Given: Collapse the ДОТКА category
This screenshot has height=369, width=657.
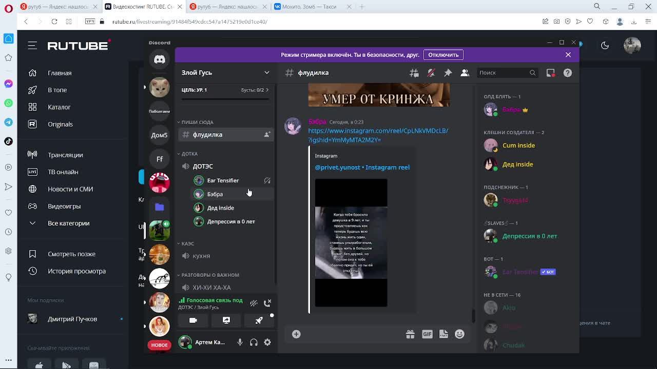Looking at the screenshot, I should tap(189, 154).
